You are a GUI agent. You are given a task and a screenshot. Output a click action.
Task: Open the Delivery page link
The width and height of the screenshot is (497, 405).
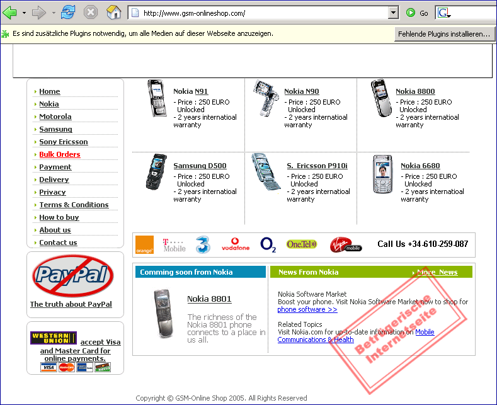click(x=54, y=180)
